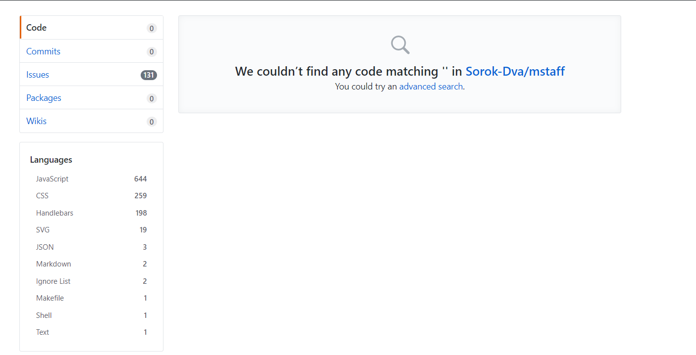The width and height of the screenshot is (696, 355).
Task: Switch to Issues search results
Action: (x=92, y=74)
